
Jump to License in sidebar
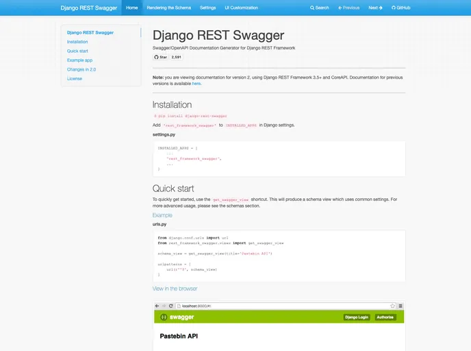pos(75,79)
